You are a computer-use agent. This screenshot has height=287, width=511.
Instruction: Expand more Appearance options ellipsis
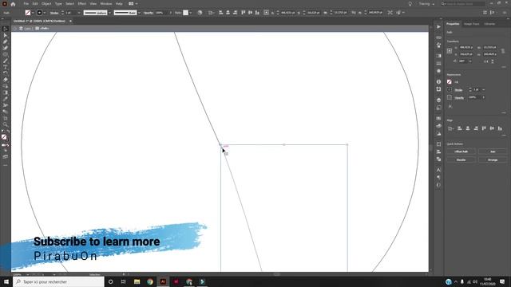click(x=504, y=112)
